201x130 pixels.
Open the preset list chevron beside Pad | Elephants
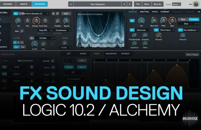pos(71,4)
